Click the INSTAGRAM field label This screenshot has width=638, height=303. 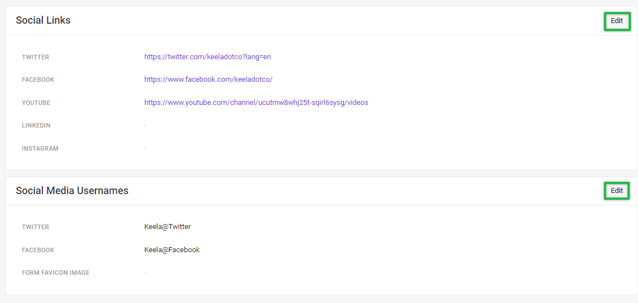40,148
